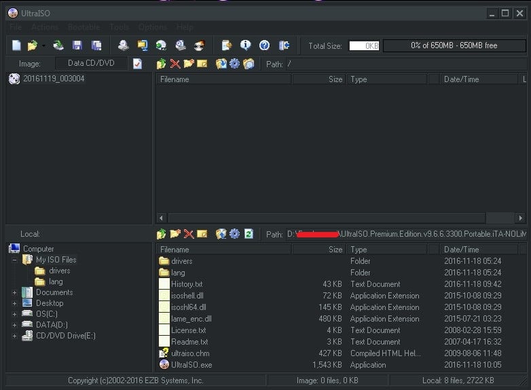Open the Bootable menu

point(84,27)
